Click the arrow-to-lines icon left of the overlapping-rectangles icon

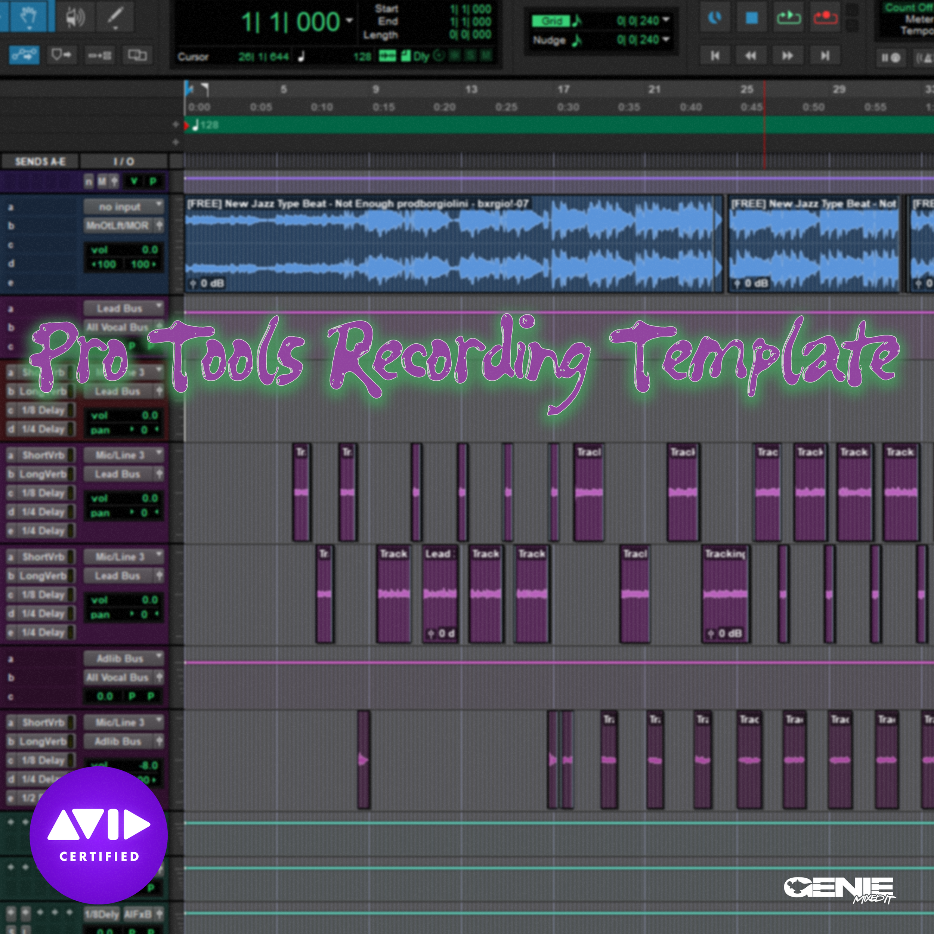(100, 56)
